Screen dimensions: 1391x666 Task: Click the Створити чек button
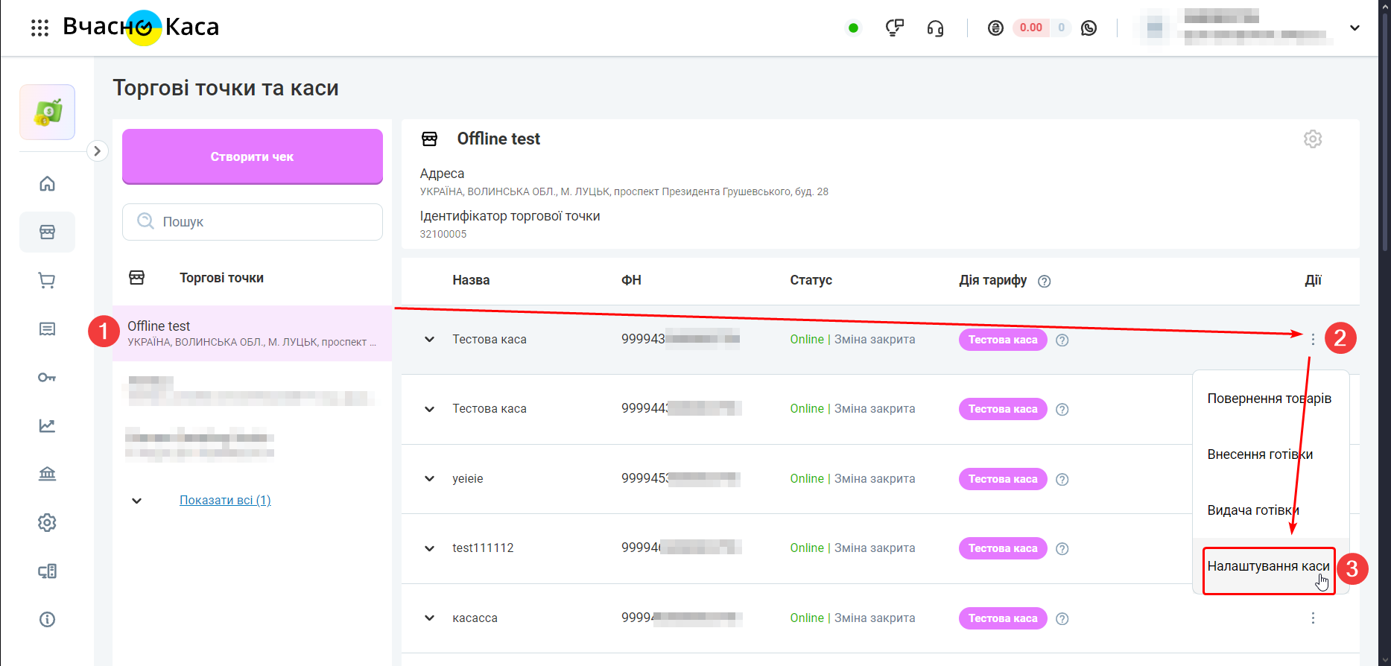[x=253, y=156]
